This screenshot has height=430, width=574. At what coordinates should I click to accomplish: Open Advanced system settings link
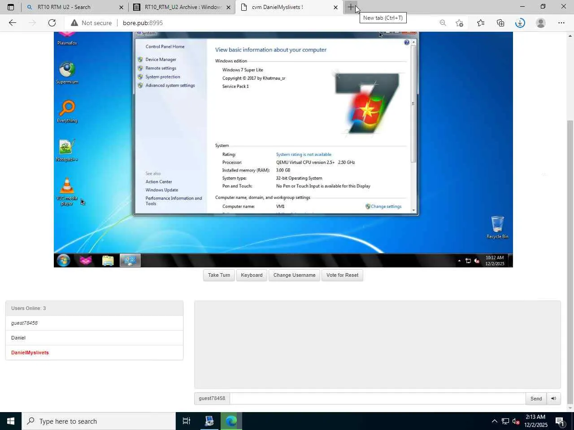[x=170, y=86]
